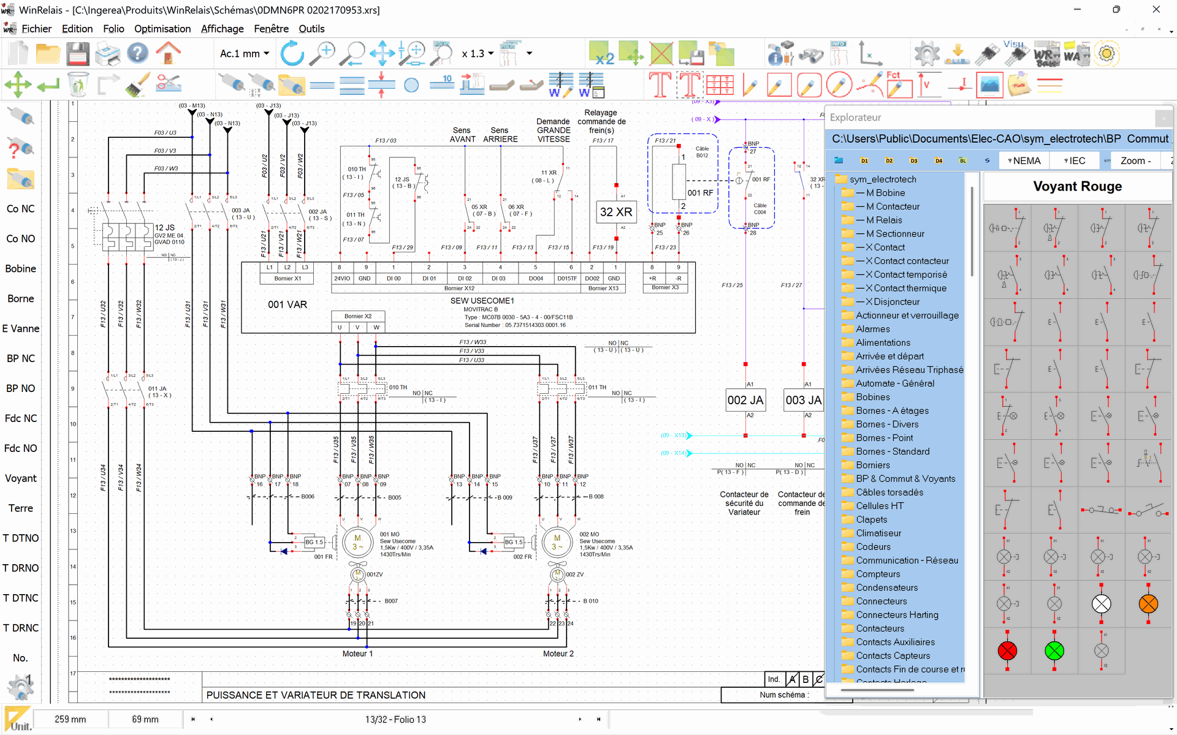
Task: Open the Optimisation menu
Action: coord(162,29)
